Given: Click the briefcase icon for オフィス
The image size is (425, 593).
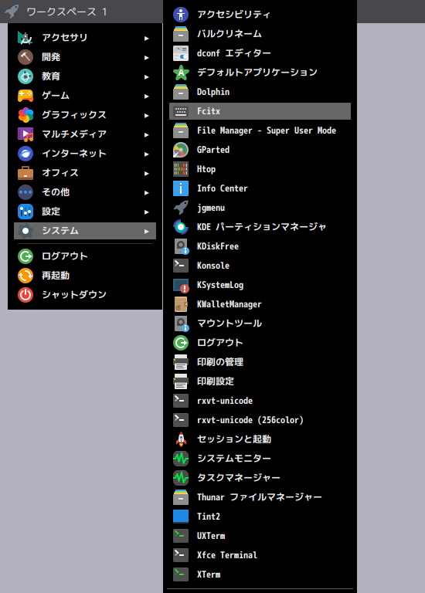Looking at the screenshot, I should (x=25, y=173).
